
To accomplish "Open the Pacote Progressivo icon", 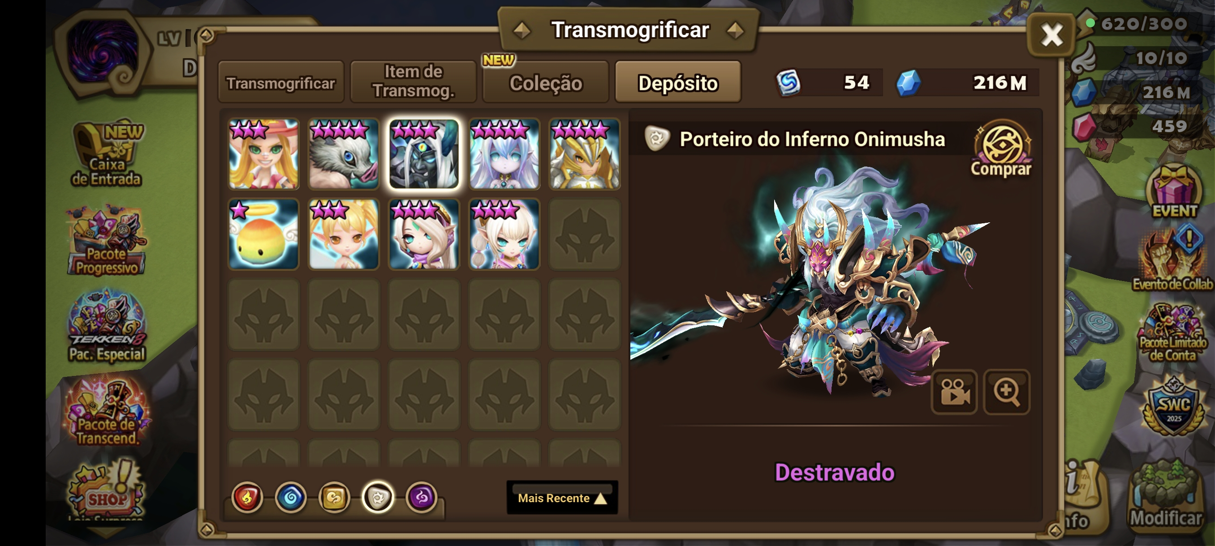I will coord(107,240).
